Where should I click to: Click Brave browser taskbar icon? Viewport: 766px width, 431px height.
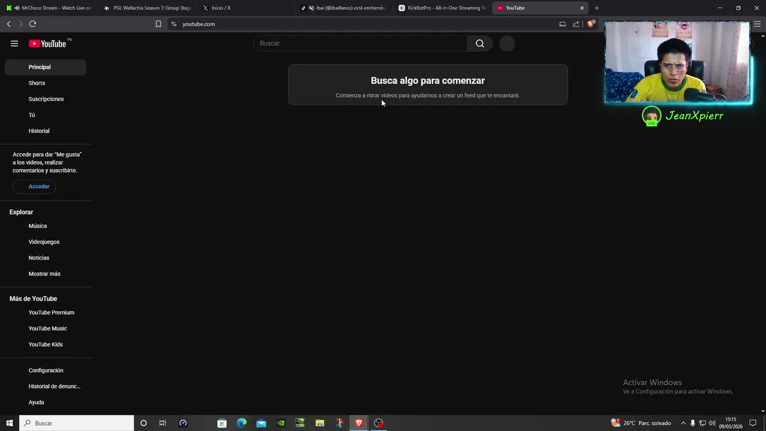pos(359,423)
